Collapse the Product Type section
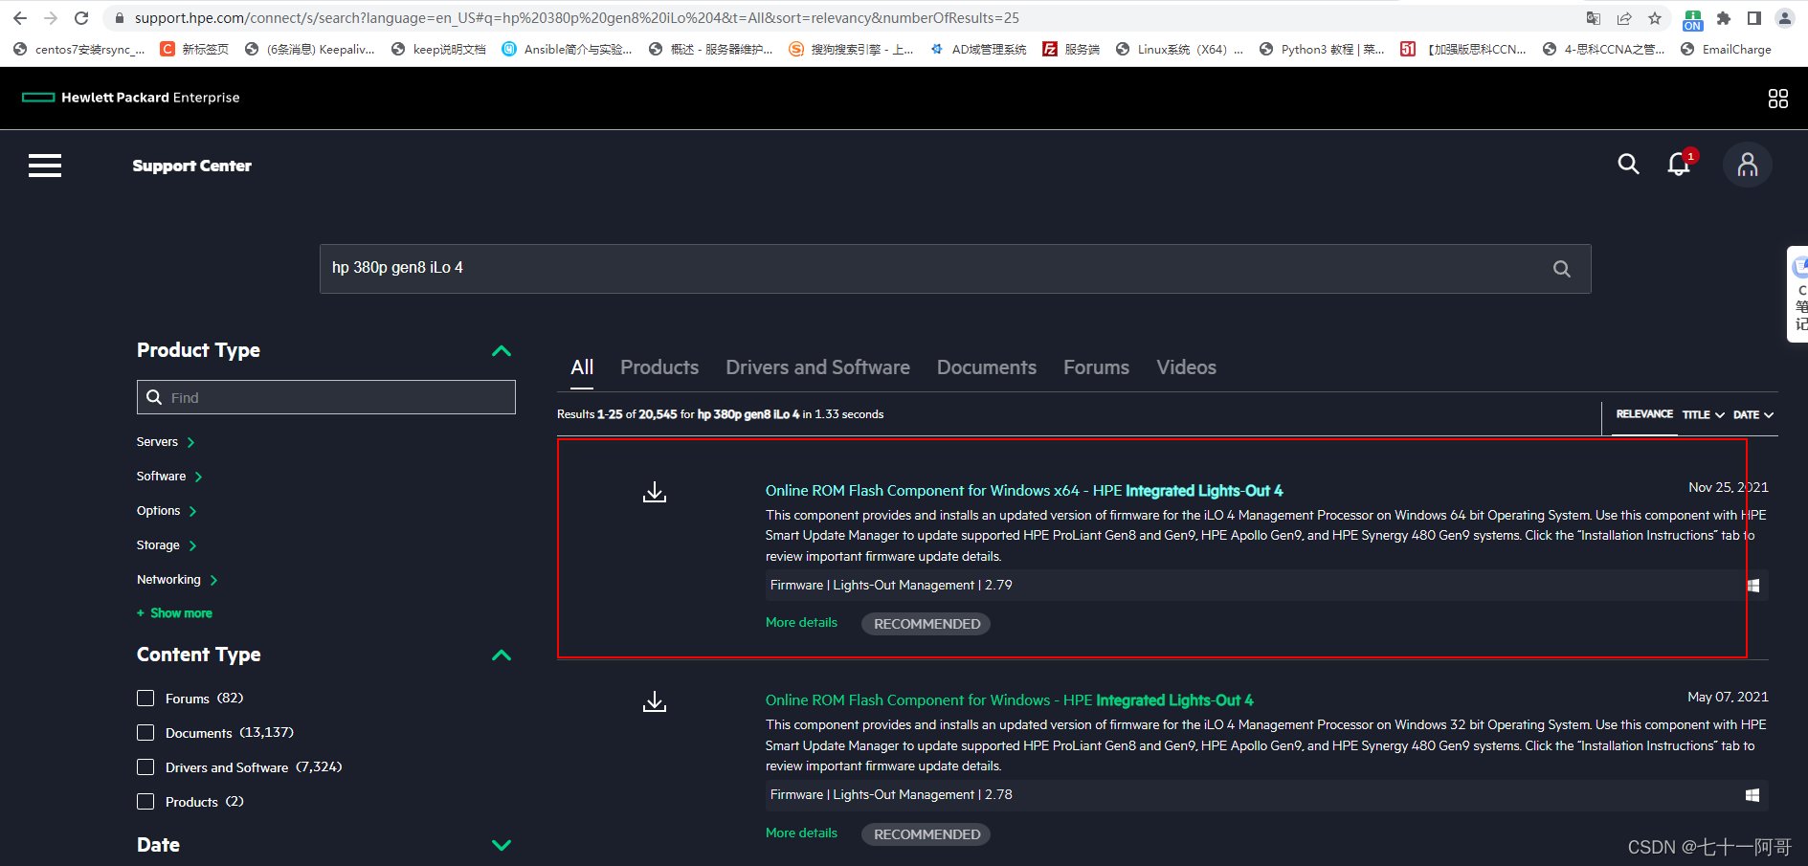Image resolution: width=1808 pixels, height=866 pixels. (x=502, y=351)
